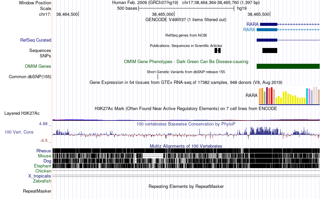The height and width of the screenshot is (199, 320).
Task: Select the dark blue RARA gene label
Action: coord(252,24)
